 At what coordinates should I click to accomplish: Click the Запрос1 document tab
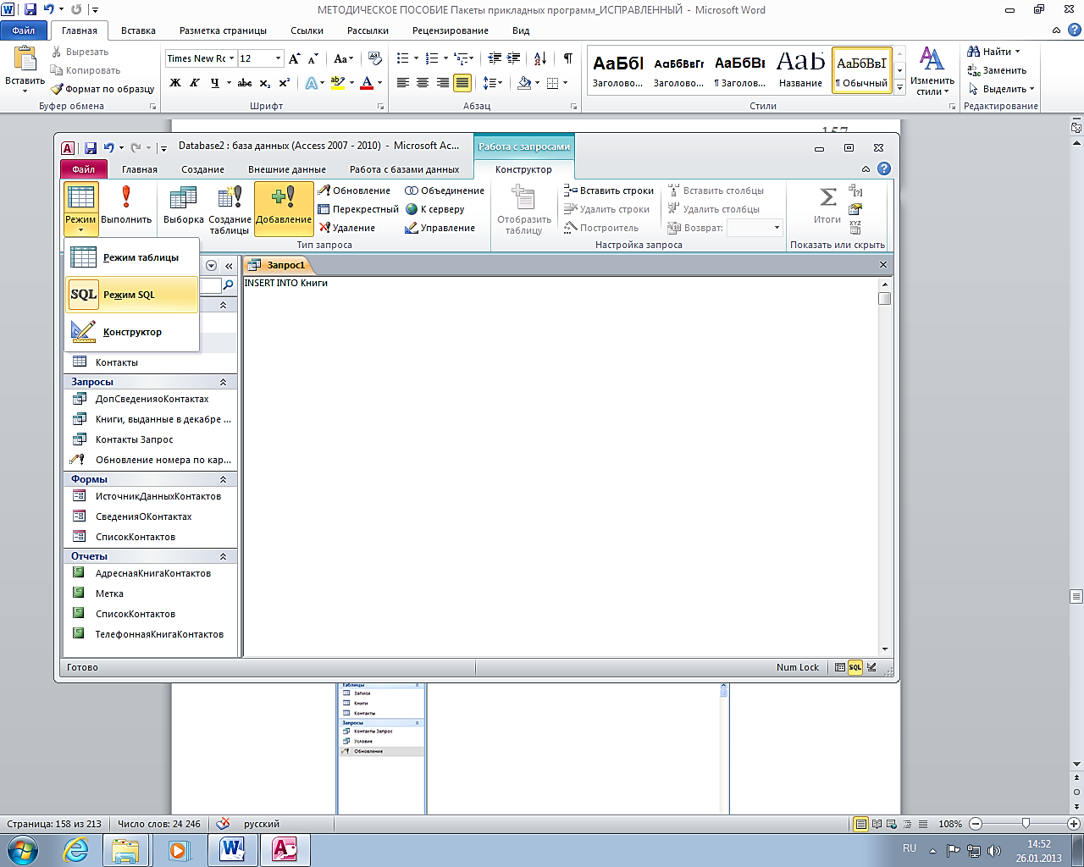coord(278,265)
